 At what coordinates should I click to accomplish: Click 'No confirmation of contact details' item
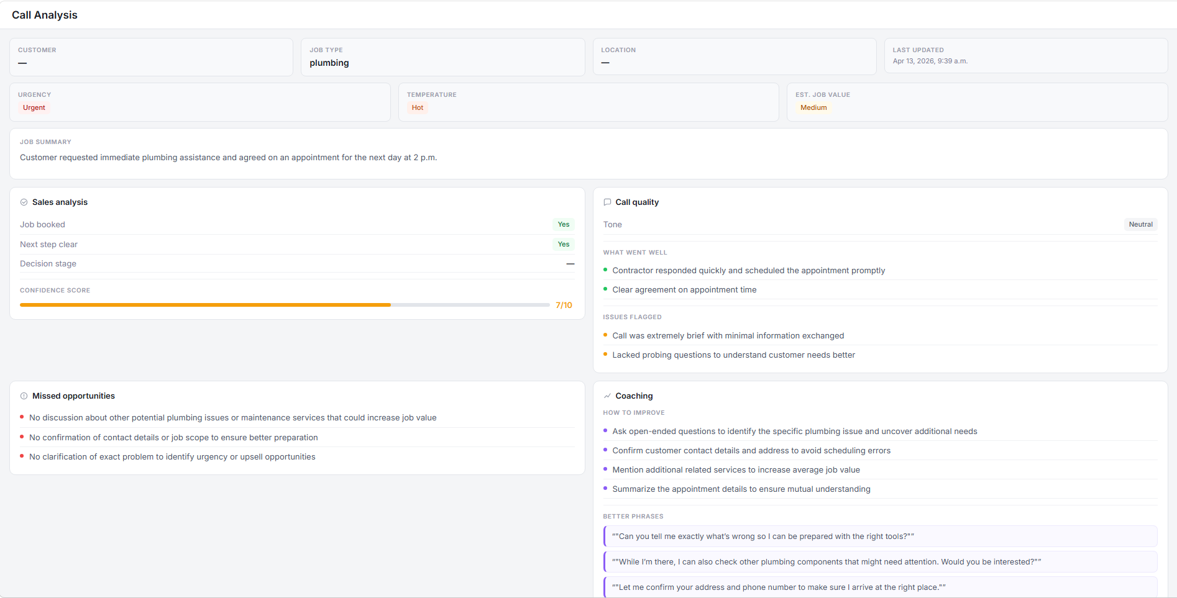pos(173,438)
